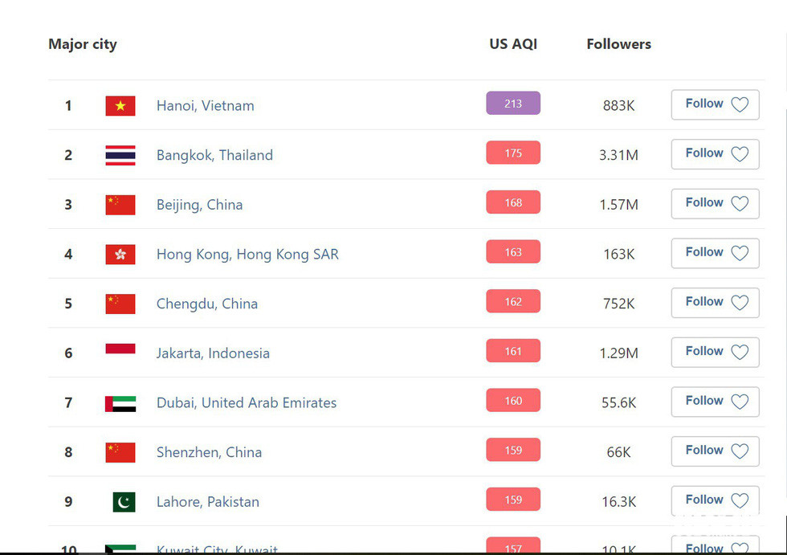Click the red 175 AQI badge

[513, 153]
